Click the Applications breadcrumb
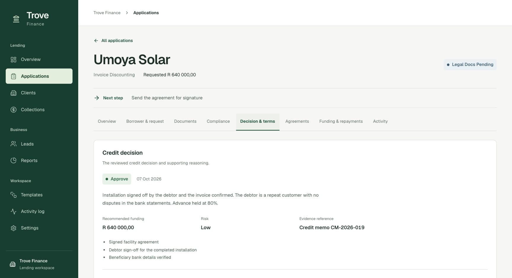 tap(146, 13)
